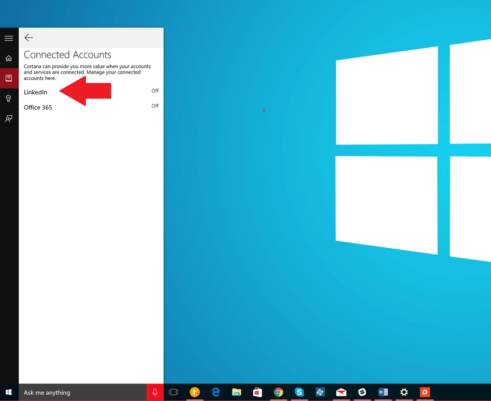Open the LinkedIn connected account
This screenshot has width=491, height=401.
click(36, 92)
